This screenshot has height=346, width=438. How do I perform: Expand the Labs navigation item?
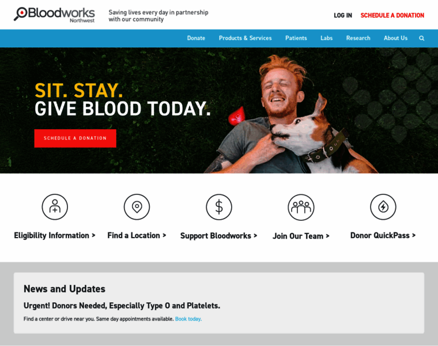pyautogui.click(x=327, y=38)
